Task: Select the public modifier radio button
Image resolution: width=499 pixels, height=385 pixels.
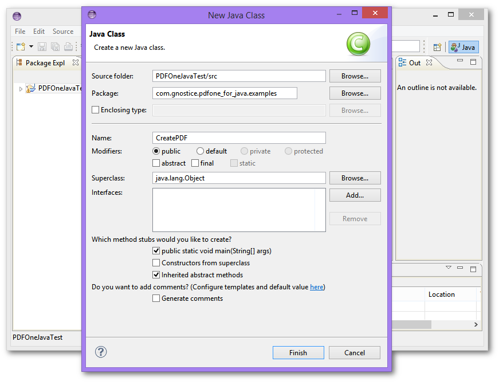Action: pos(156,151)
